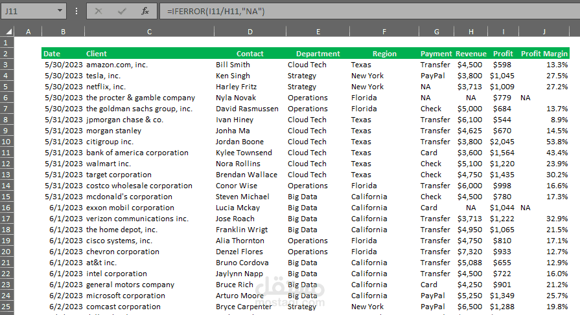
Task: Select the netflix, inc. client cell
Action: coord(150,87)
